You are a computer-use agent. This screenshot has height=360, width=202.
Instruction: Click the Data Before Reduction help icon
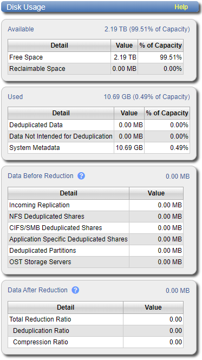click(81, 176)
